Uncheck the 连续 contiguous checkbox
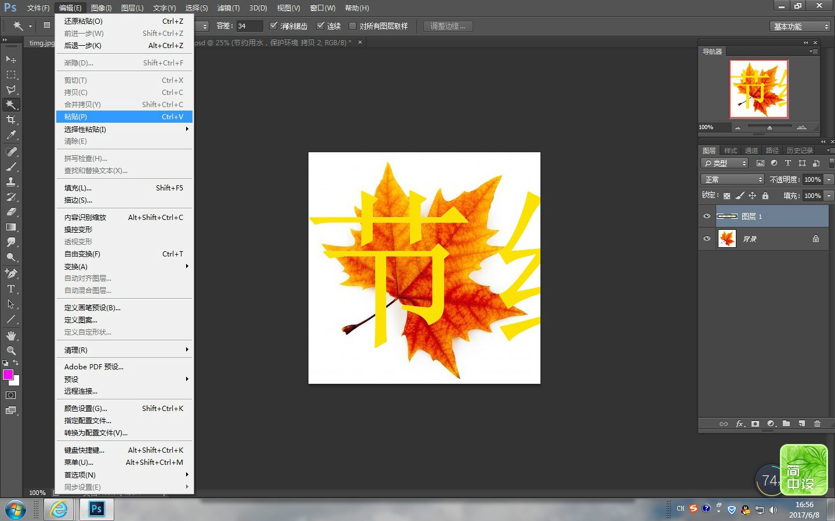The height and width of the screenshot is (521, 835). 320,26
